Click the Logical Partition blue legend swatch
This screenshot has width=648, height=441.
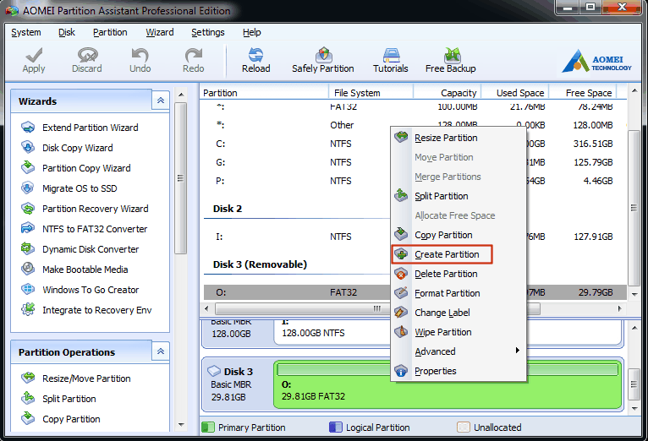pyautogui.click(x=336, y=427)
